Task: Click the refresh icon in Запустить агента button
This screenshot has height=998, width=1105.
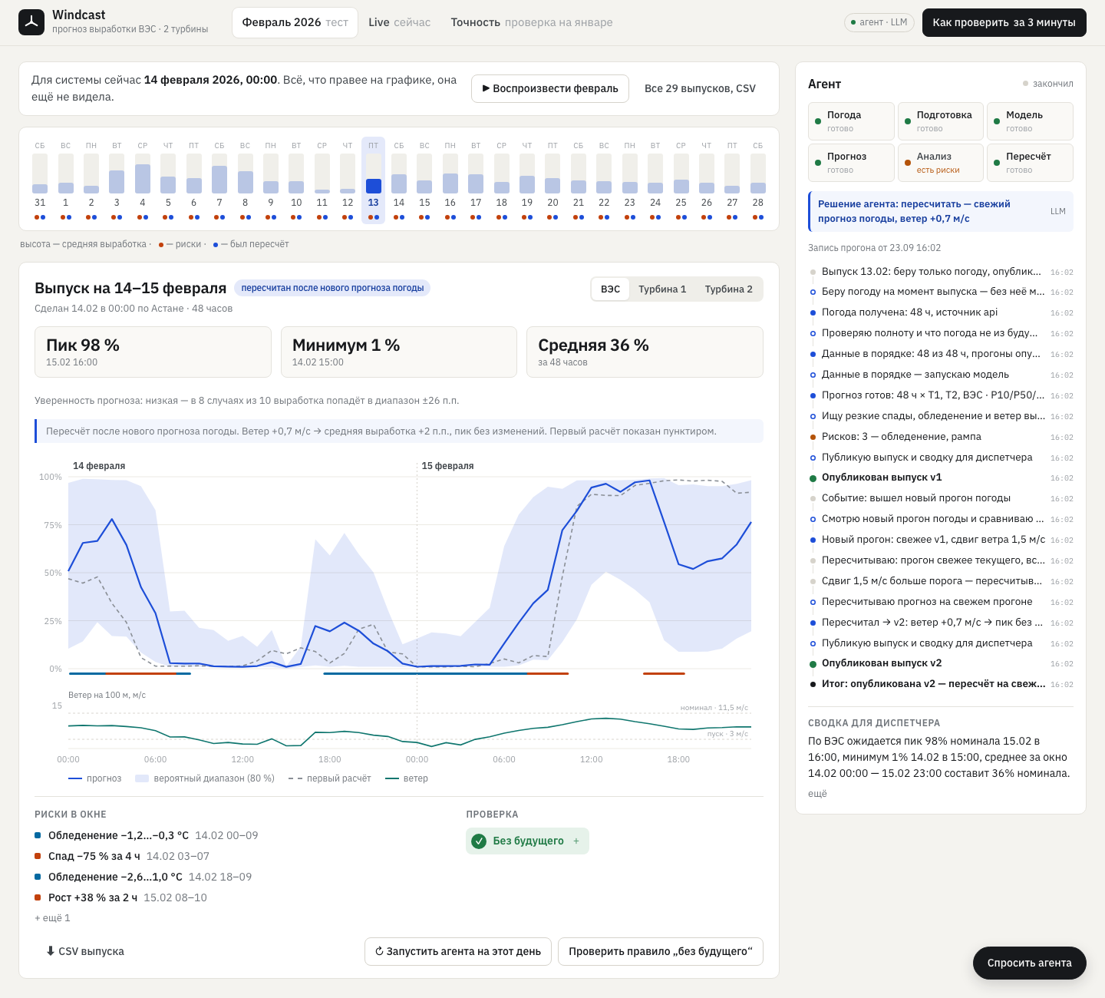Action: (379, 951)
